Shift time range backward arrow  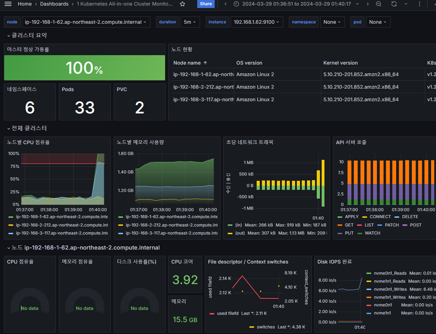(x=226, y=4)
